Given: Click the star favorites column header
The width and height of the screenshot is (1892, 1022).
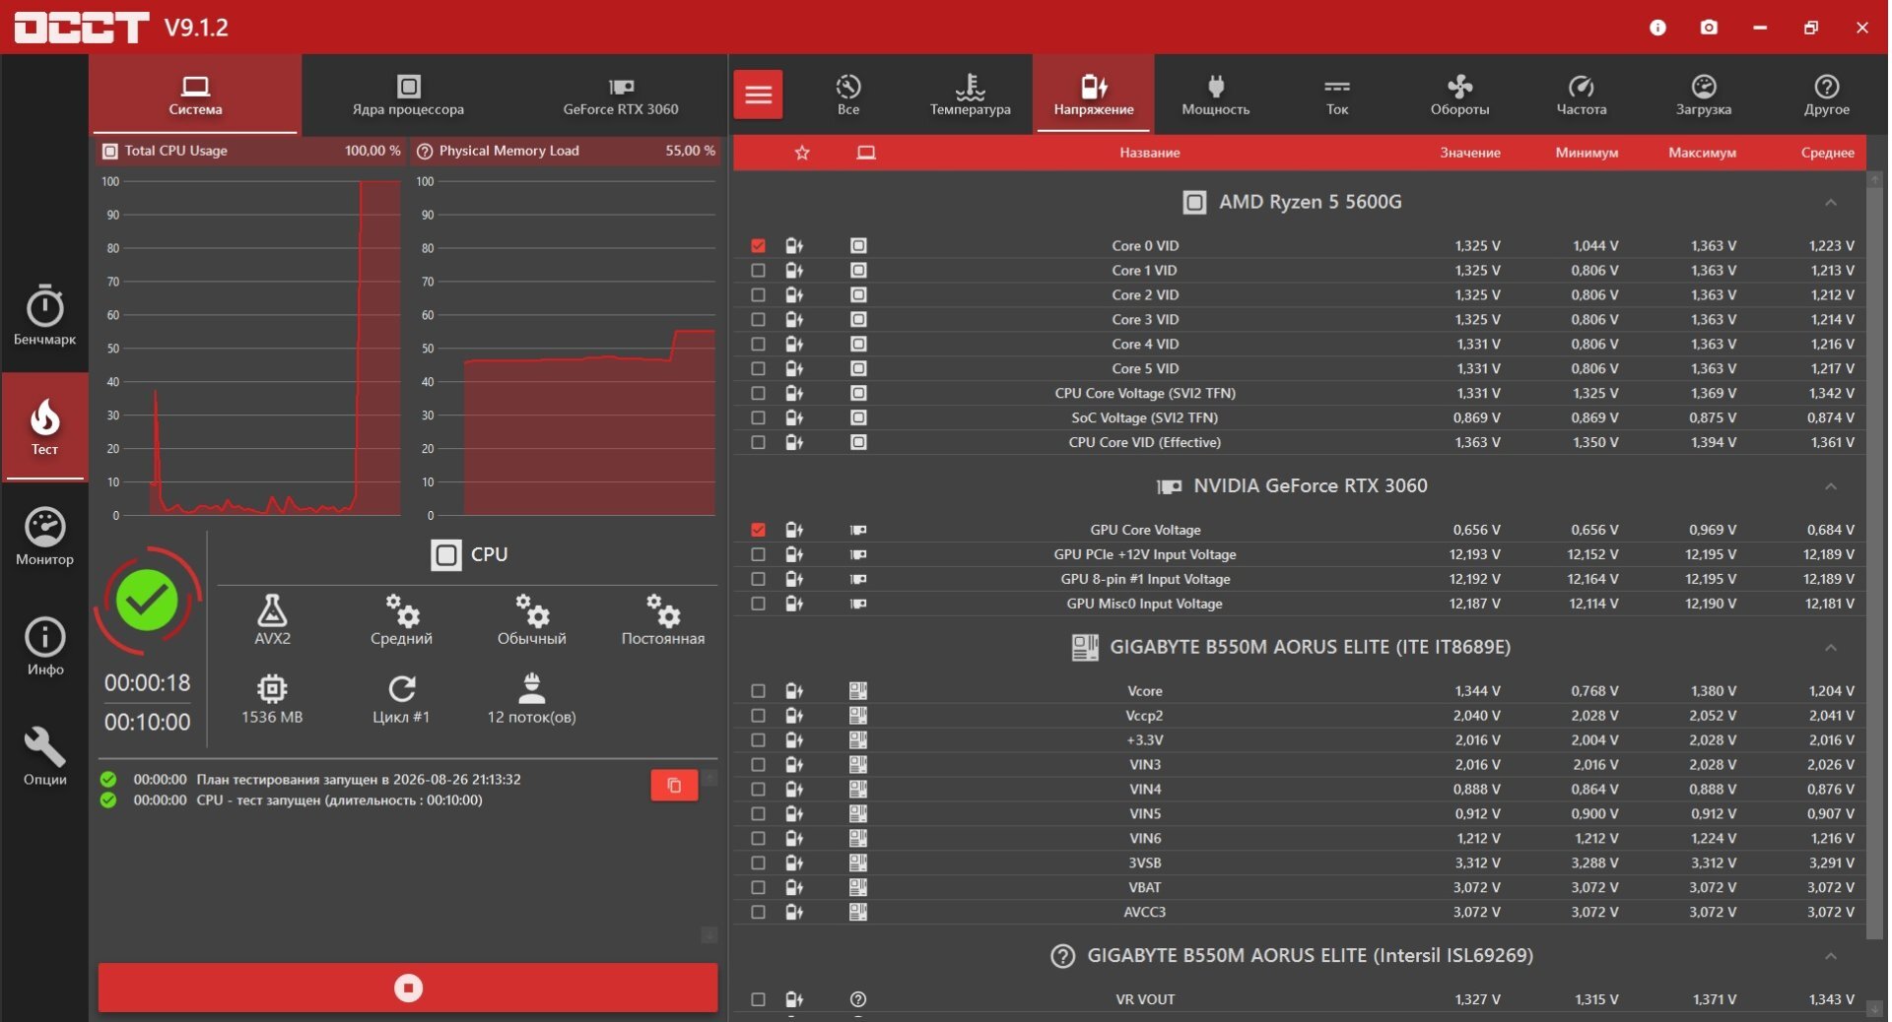Looking at the screenshot, I should (802, 153).
